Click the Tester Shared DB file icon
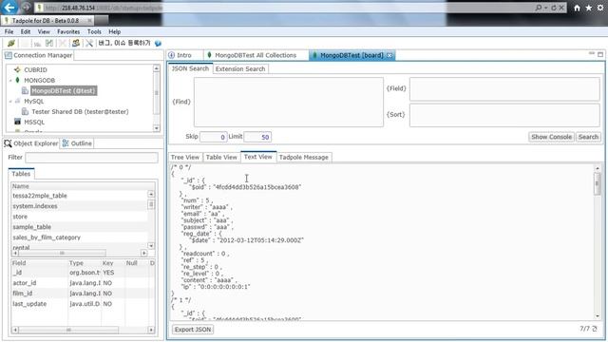Viewport: 608px width, 342px height. 26,111
